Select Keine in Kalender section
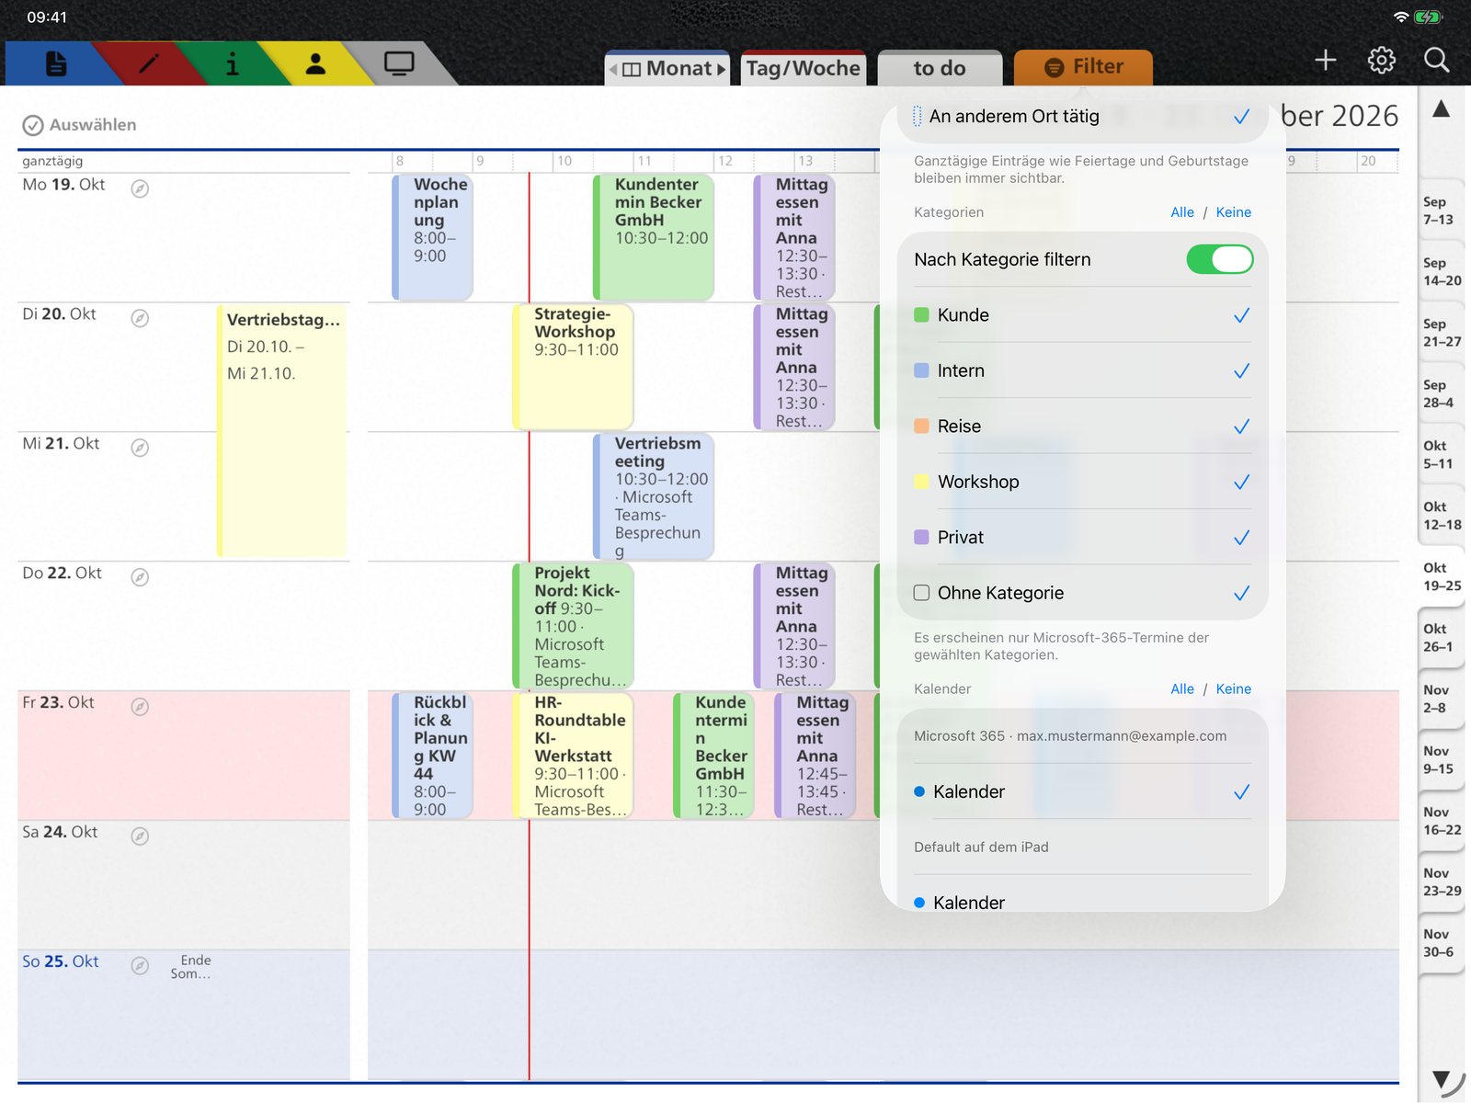1471x1103 pixels. click(x=1233, y=689)
